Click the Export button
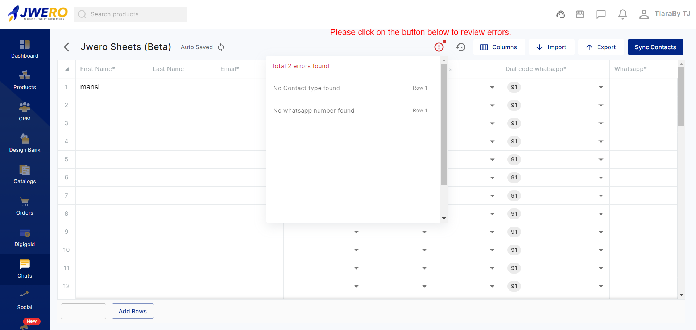Image resolution: width=696 pixels, height=330 pixels. tap(601, 47)
